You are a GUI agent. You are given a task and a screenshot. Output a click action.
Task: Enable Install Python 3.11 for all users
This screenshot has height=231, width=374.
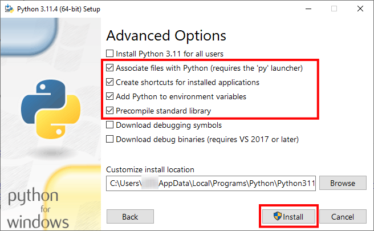coord(110,54)
